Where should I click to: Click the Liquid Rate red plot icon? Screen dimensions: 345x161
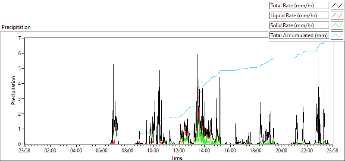(x=337, y=16)
